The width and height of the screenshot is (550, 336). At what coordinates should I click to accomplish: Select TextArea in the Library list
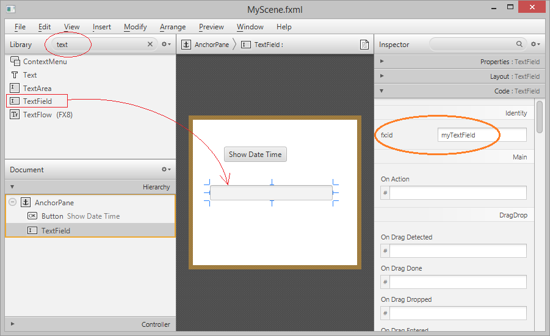tap(37, 88)
